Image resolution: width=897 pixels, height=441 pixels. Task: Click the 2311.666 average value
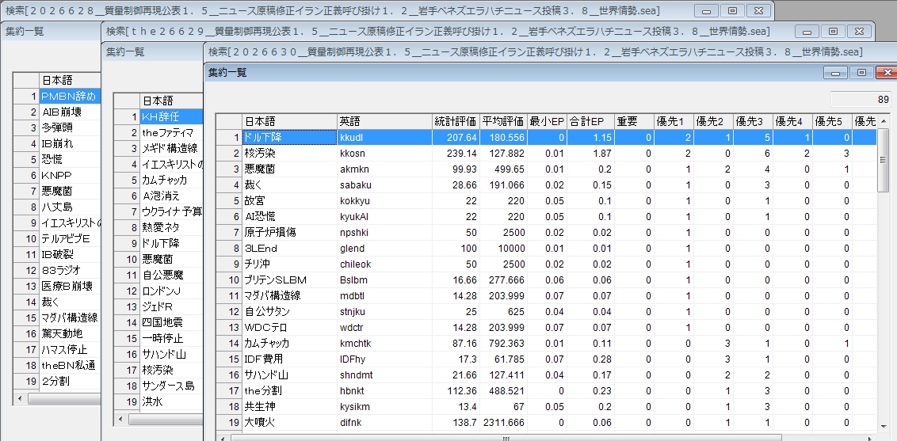point(503,423)
